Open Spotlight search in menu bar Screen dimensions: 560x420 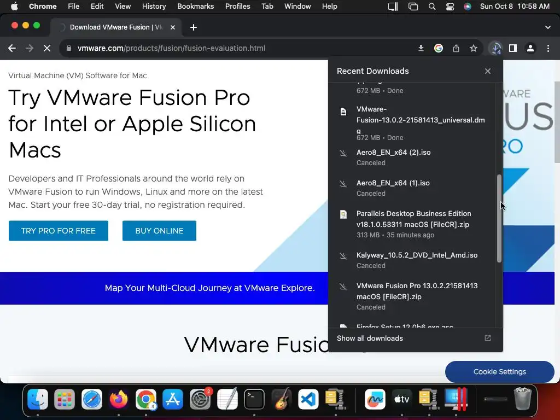pyautogui.click(x=432, y=7)
